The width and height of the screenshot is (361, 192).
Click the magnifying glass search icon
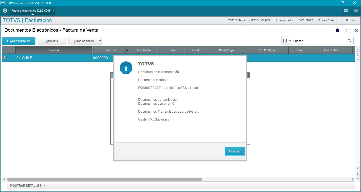click(349, 41)
